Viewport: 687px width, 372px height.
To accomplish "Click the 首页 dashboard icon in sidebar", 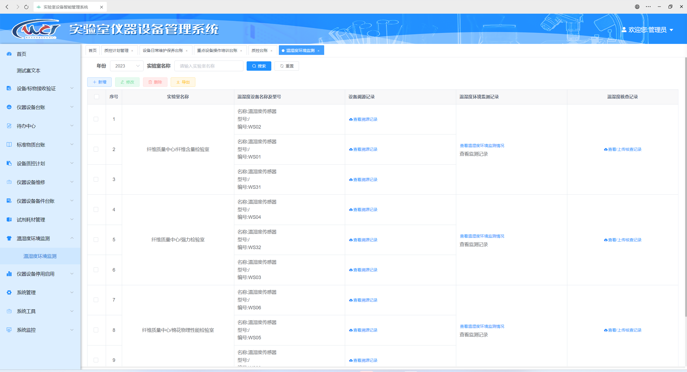I will tap(9, 54).
